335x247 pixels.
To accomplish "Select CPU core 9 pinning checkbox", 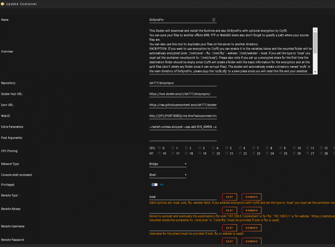I will [280, 148].
